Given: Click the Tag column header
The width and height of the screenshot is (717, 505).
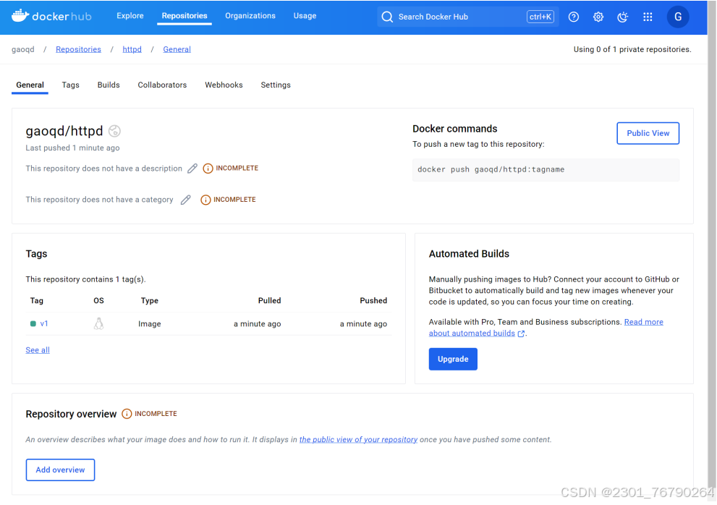Looking at the screenshot, I should (37, 300).
